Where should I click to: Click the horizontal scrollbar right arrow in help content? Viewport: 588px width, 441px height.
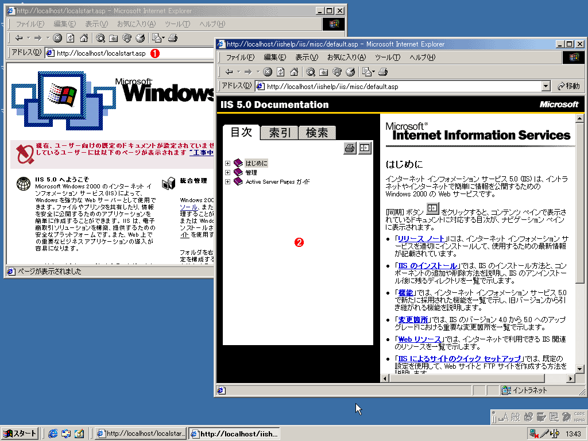coord(571,378)
